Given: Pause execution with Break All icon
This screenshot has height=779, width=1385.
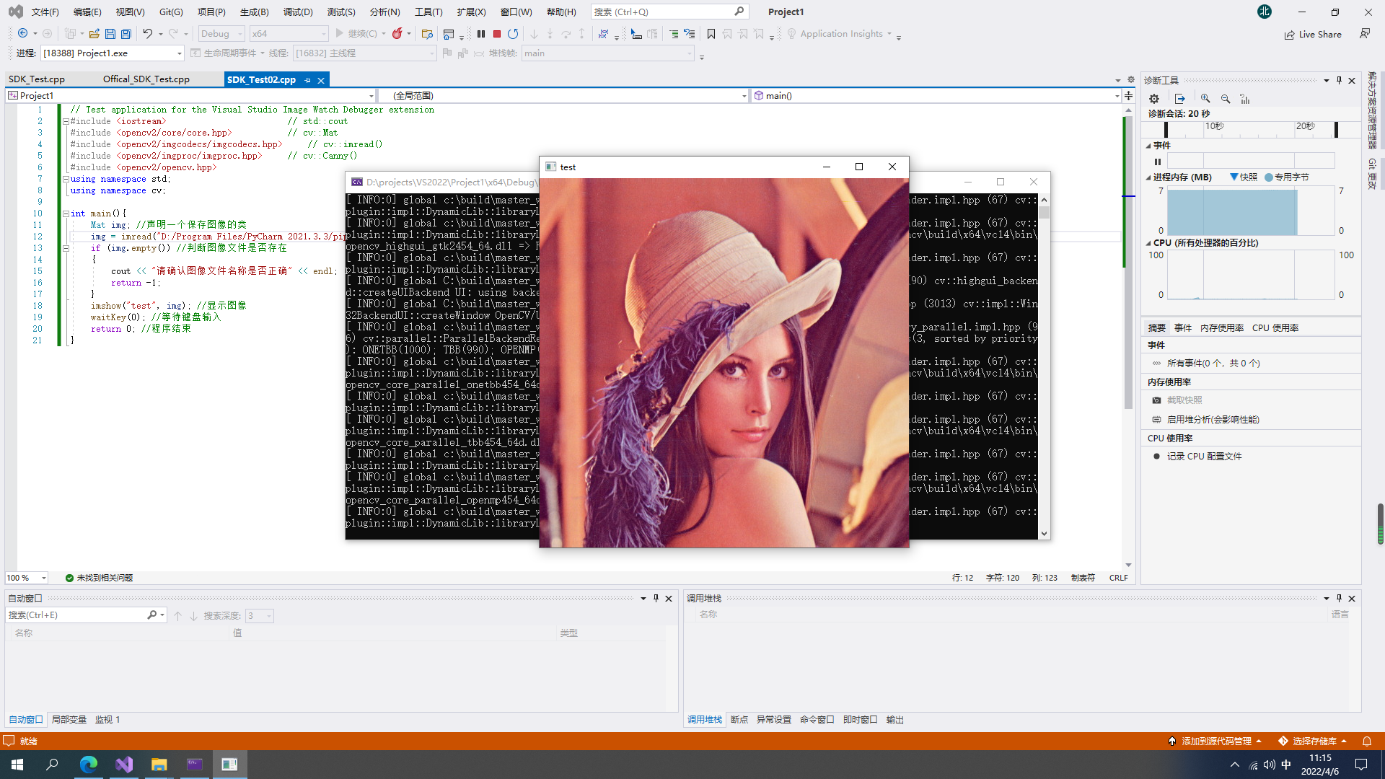Looking at the screenshot, I should pyautogui.click(x=481, y=34).
